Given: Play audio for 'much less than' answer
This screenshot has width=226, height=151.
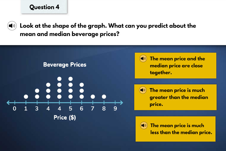Looking at the screenshot, I should point(144,125).
